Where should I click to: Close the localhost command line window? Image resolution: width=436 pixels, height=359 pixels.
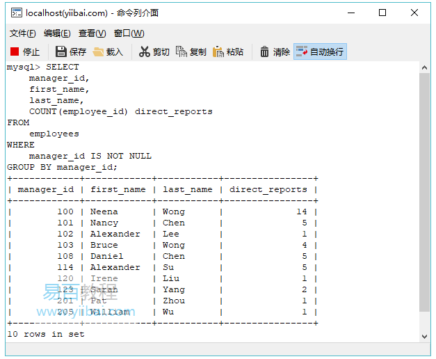(x=414, y=13)
